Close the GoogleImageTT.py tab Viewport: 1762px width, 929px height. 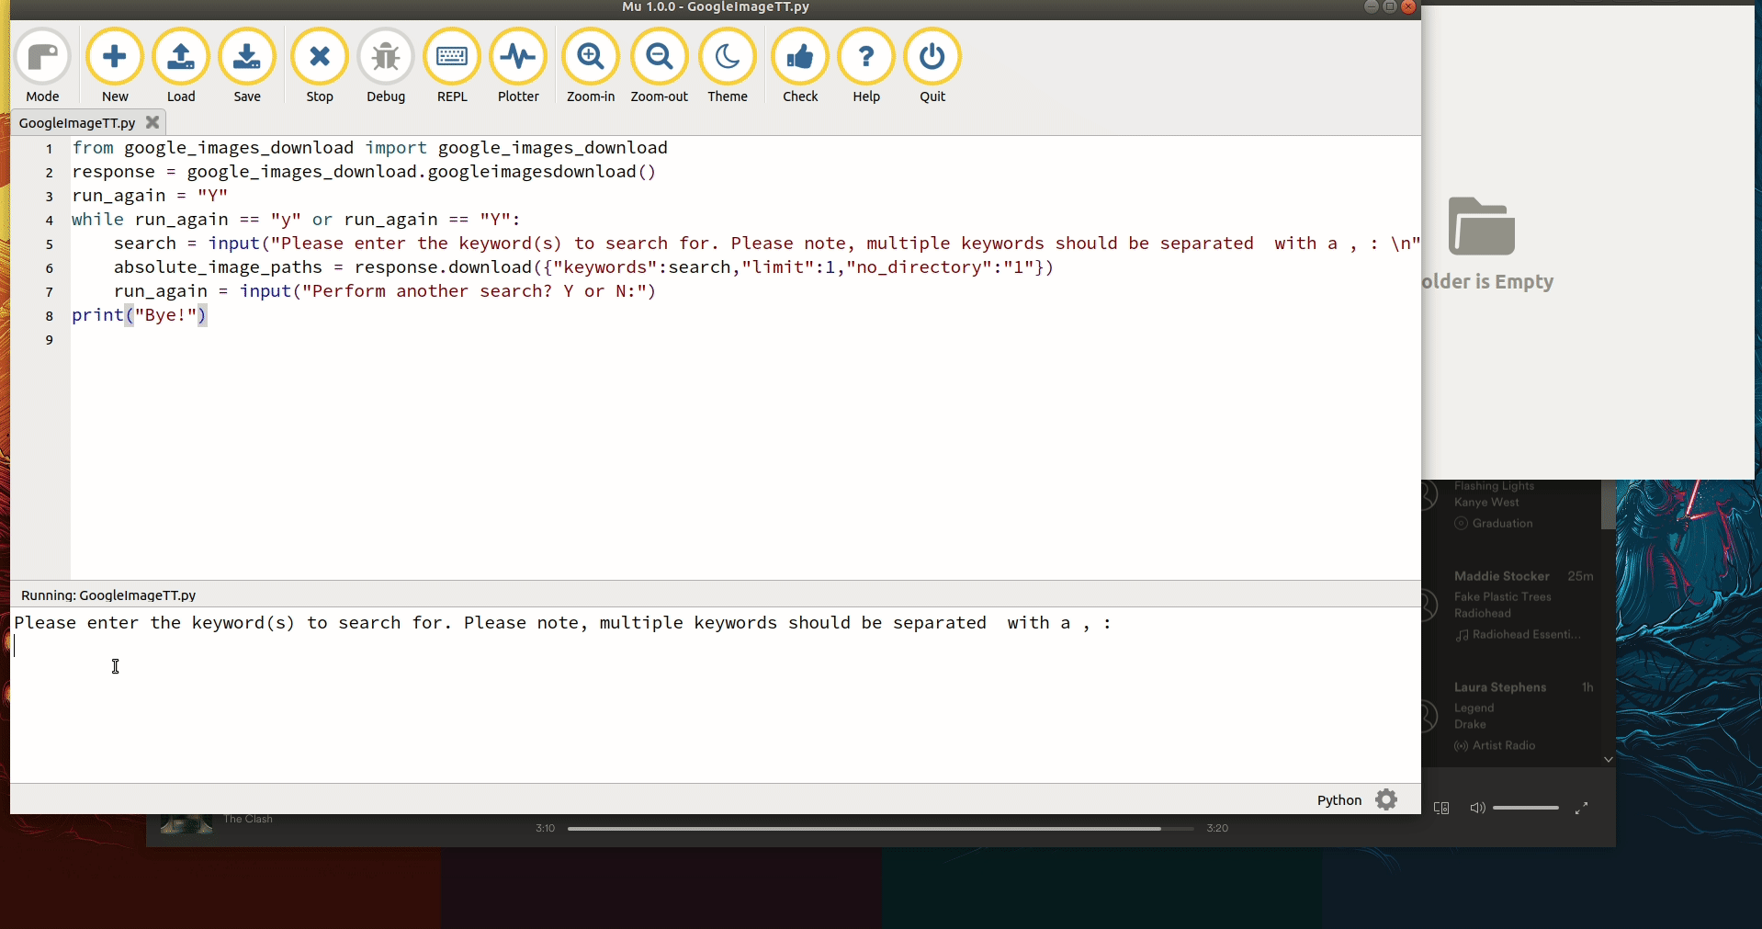152,121
